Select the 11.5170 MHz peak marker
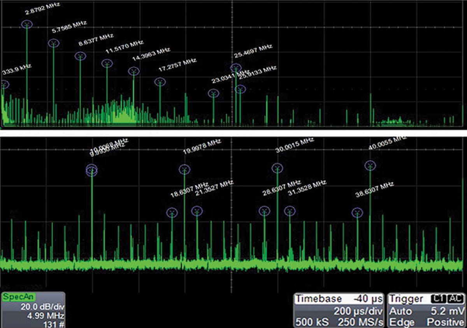467x328 pixels. point(107,63)
